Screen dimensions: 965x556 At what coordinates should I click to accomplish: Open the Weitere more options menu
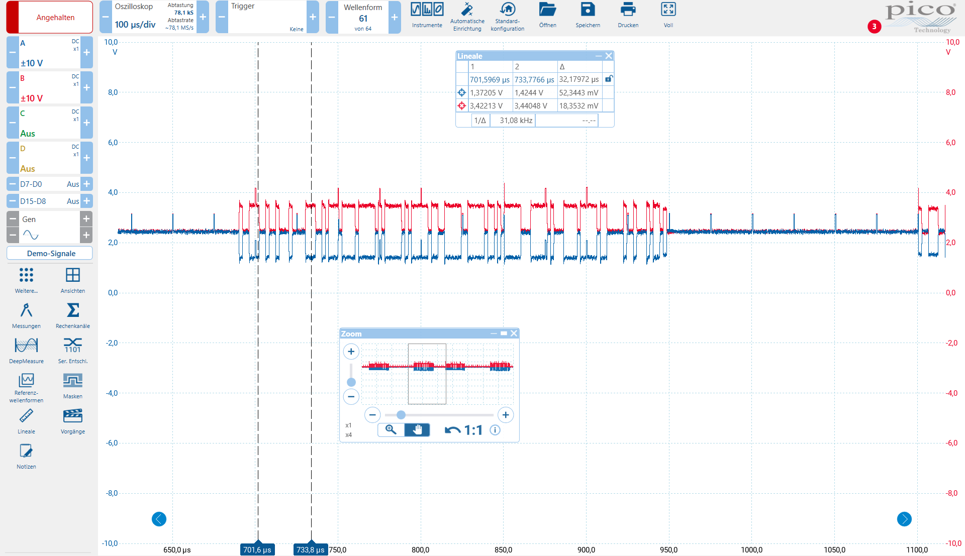(x=26, y=280)
